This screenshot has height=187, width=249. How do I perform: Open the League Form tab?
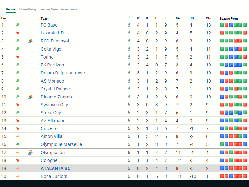pos(49,9)
